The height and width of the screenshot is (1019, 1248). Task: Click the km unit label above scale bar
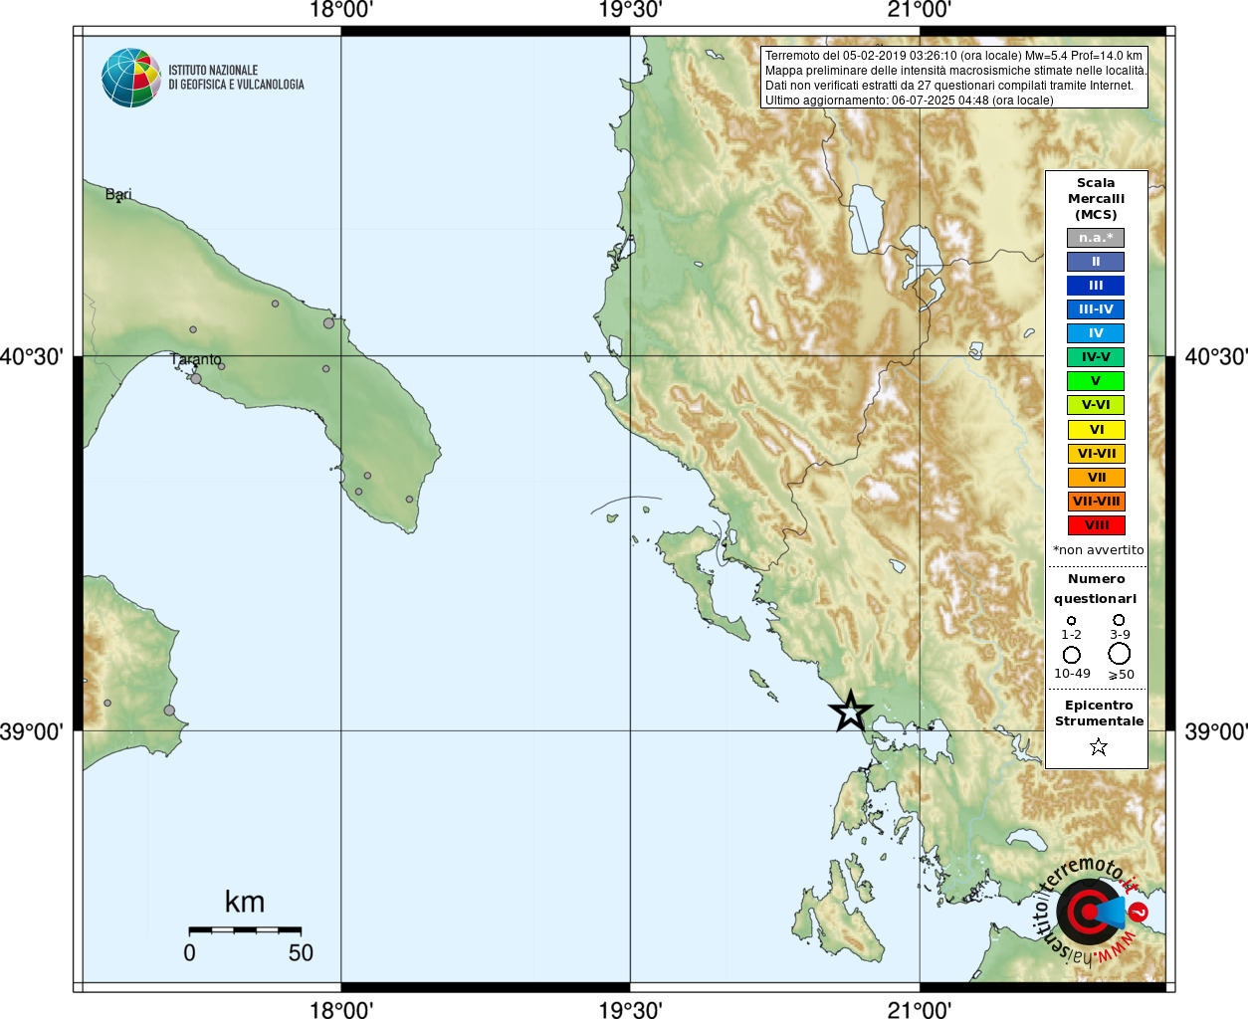[x=245, y=902]
